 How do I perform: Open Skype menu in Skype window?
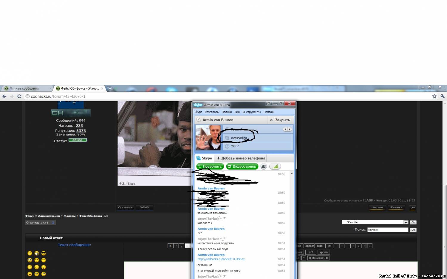point(198,112)
